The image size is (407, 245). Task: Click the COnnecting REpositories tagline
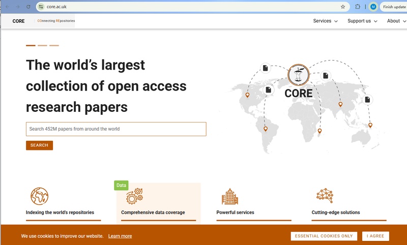pyautogui.click(x=56, y=21)
